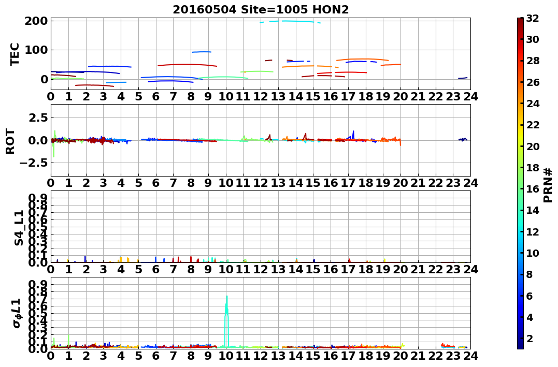
Task: Click colorbar tick label '6'
Action: click(x=530, y=296)
